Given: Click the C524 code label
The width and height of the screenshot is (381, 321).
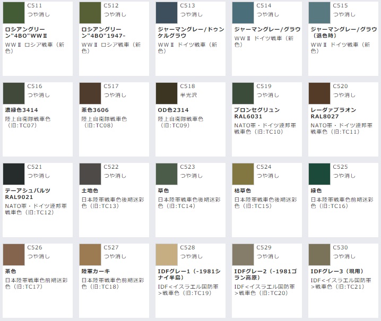Looking at the screenshot, I should [264, 167].
